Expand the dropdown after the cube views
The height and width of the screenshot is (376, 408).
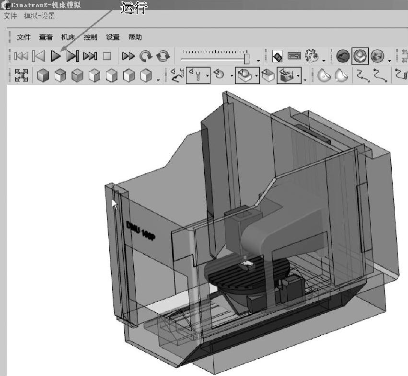pyautogui.click(x=158, y=80)
